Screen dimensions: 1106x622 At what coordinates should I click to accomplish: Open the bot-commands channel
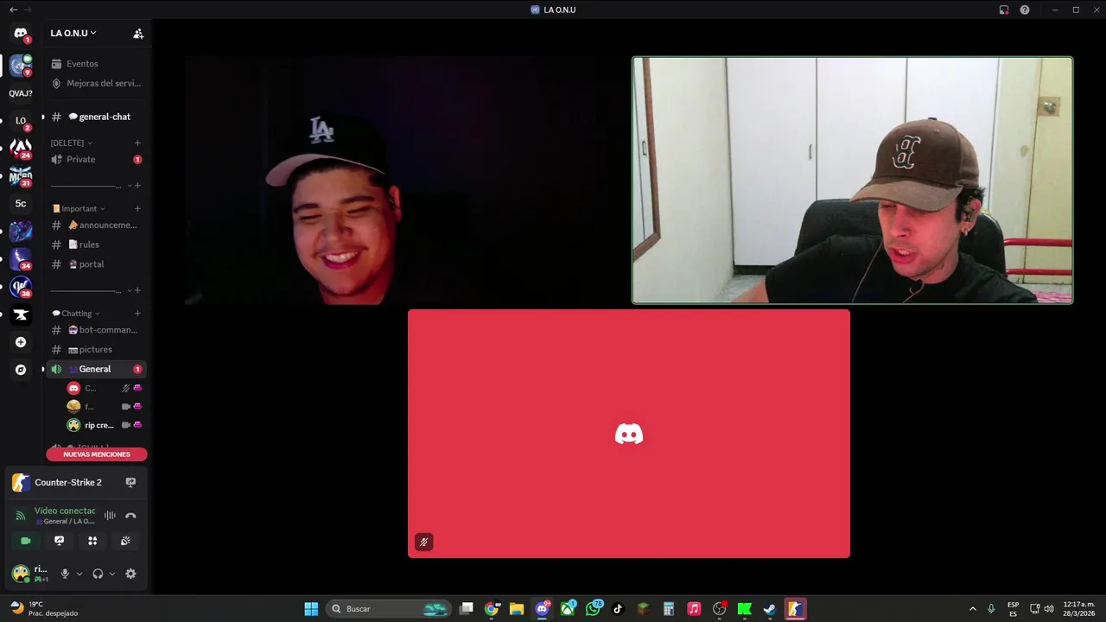(96, 330)
